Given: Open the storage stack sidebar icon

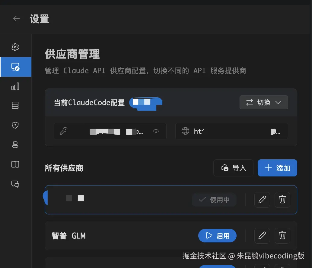Looking at the screenshot, I should [x=15, y=105].
